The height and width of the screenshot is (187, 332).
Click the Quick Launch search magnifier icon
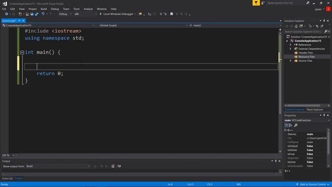click(308, 3)
